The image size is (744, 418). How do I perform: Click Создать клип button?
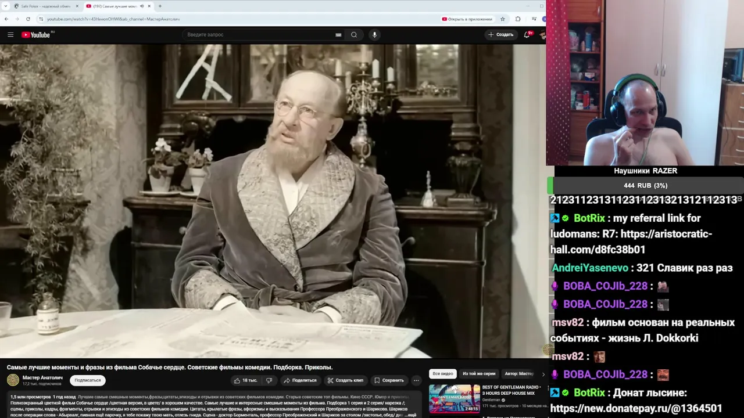point(345,380)
